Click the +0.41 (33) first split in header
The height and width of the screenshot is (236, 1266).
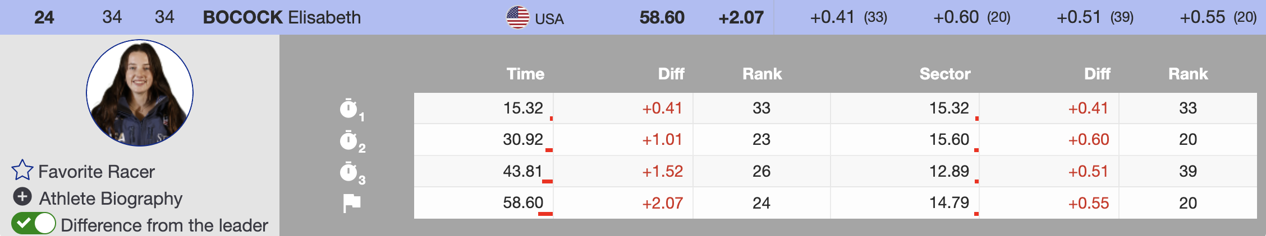[848, 17]
